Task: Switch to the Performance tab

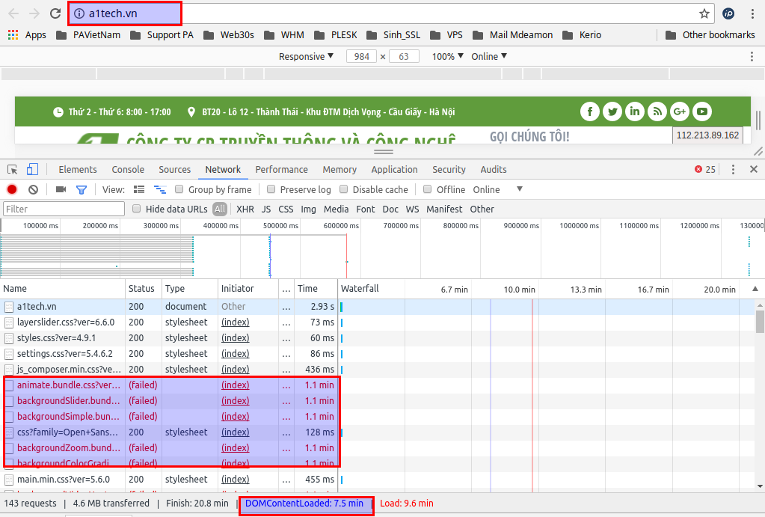Action: 281,169
